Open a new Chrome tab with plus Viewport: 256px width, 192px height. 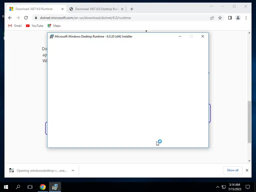132,9
